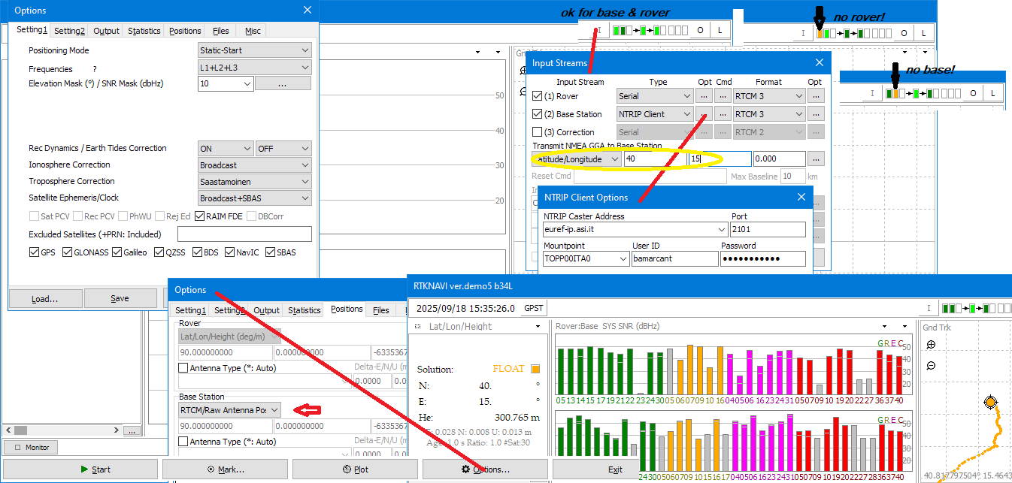Click the orange FLOAT solution status square
This screenshot has width=1012, height=483.
(535, 369)
